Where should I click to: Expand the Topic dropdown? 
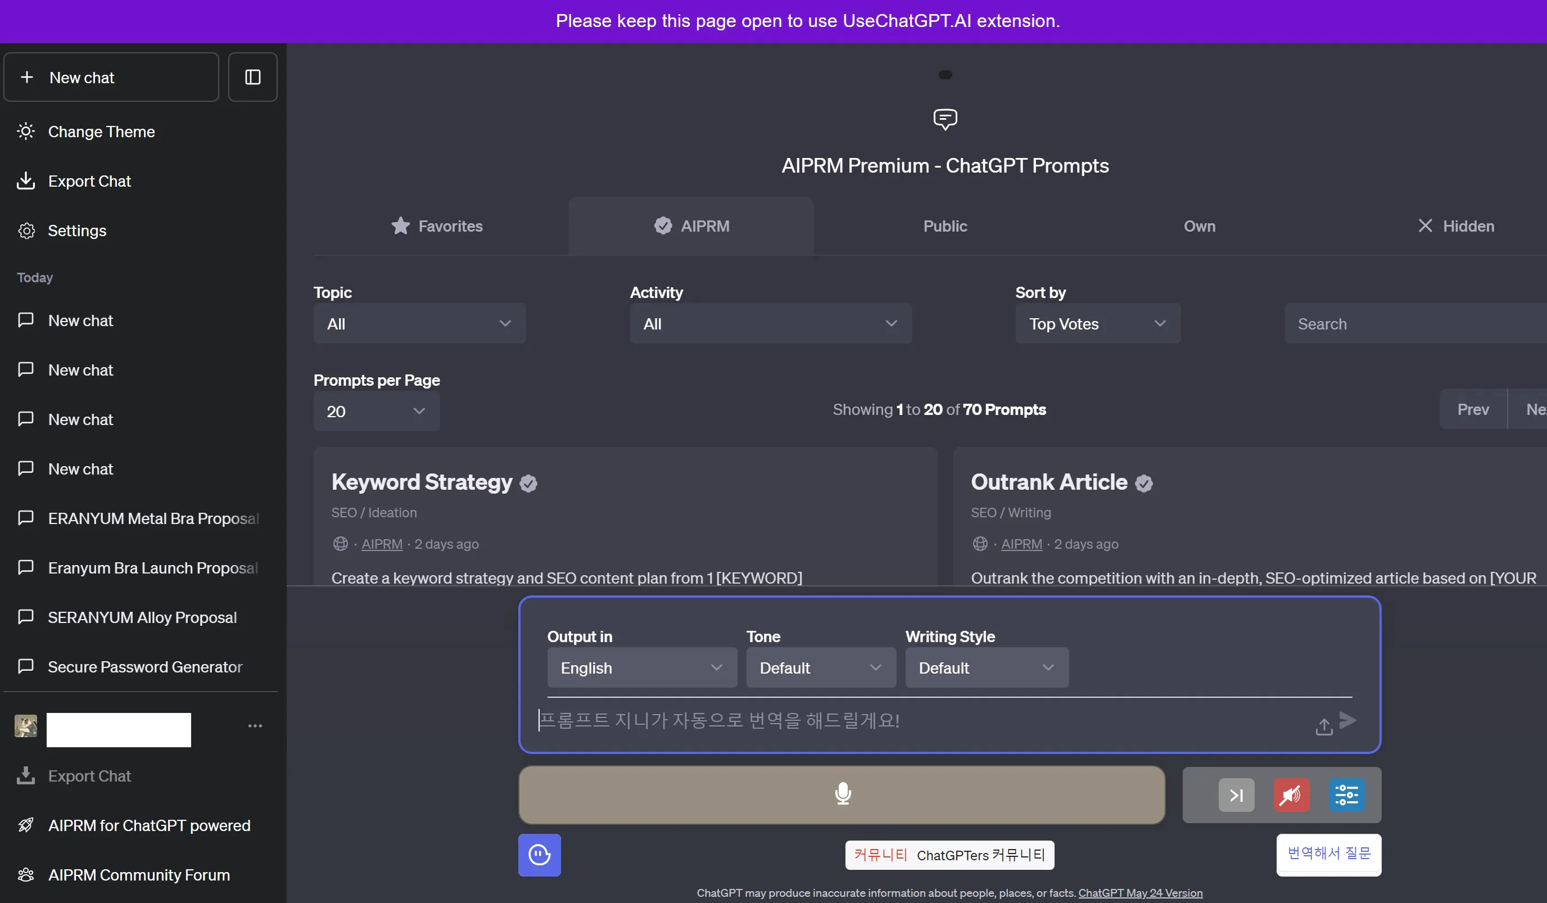[419, 323]
